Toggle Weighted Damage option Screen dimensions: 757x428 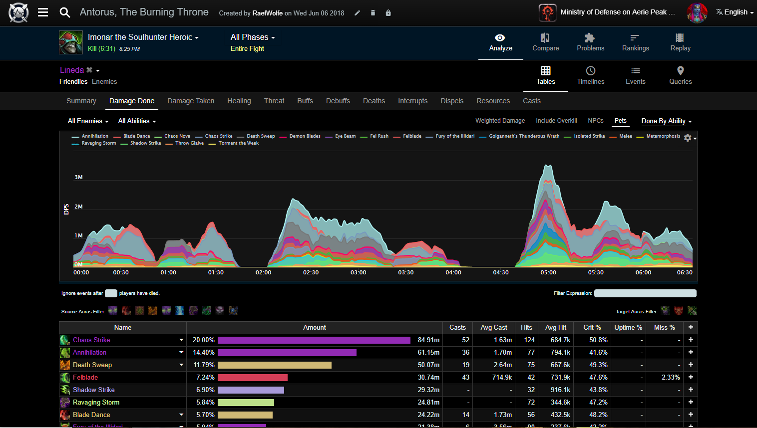[x=500, y=121]
